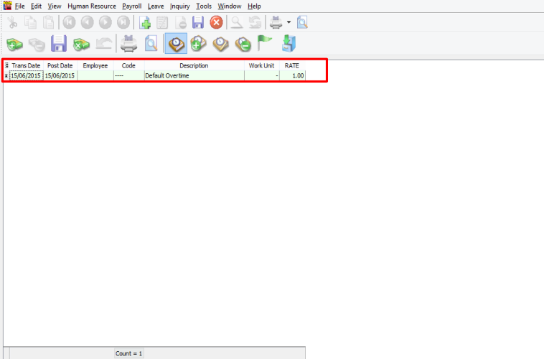The image size is (544, 359).
Task: Sort by the Trans Date column header
Action: tap(26, 65)
